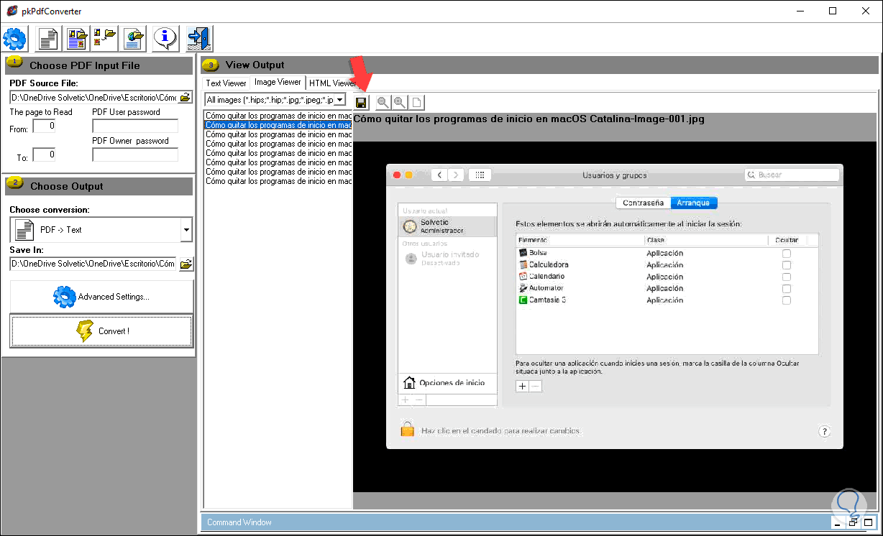Restore the Command Window panel
The width and height of the screenshot is (883, 536).
click(x=853, y=522)
